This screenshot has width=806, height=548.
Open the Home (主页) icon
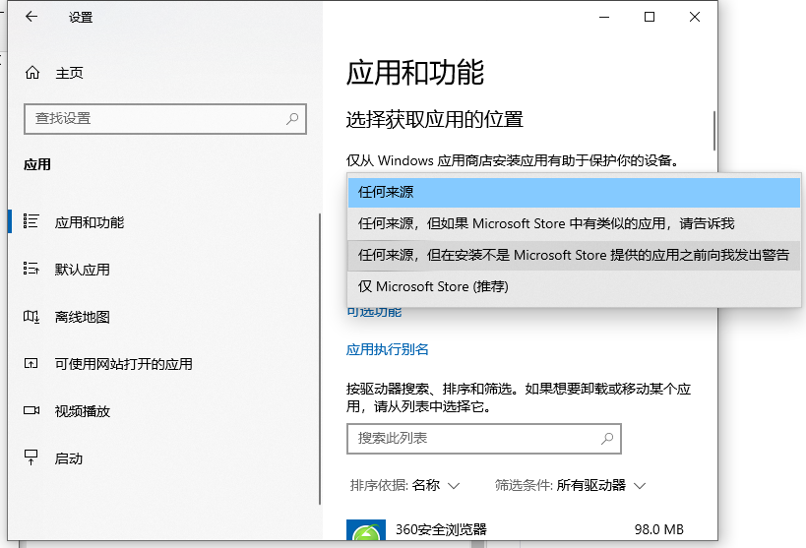[32, 73]
